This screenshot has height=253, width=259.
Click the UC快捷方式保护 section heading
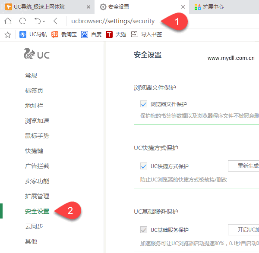[156, 148]
